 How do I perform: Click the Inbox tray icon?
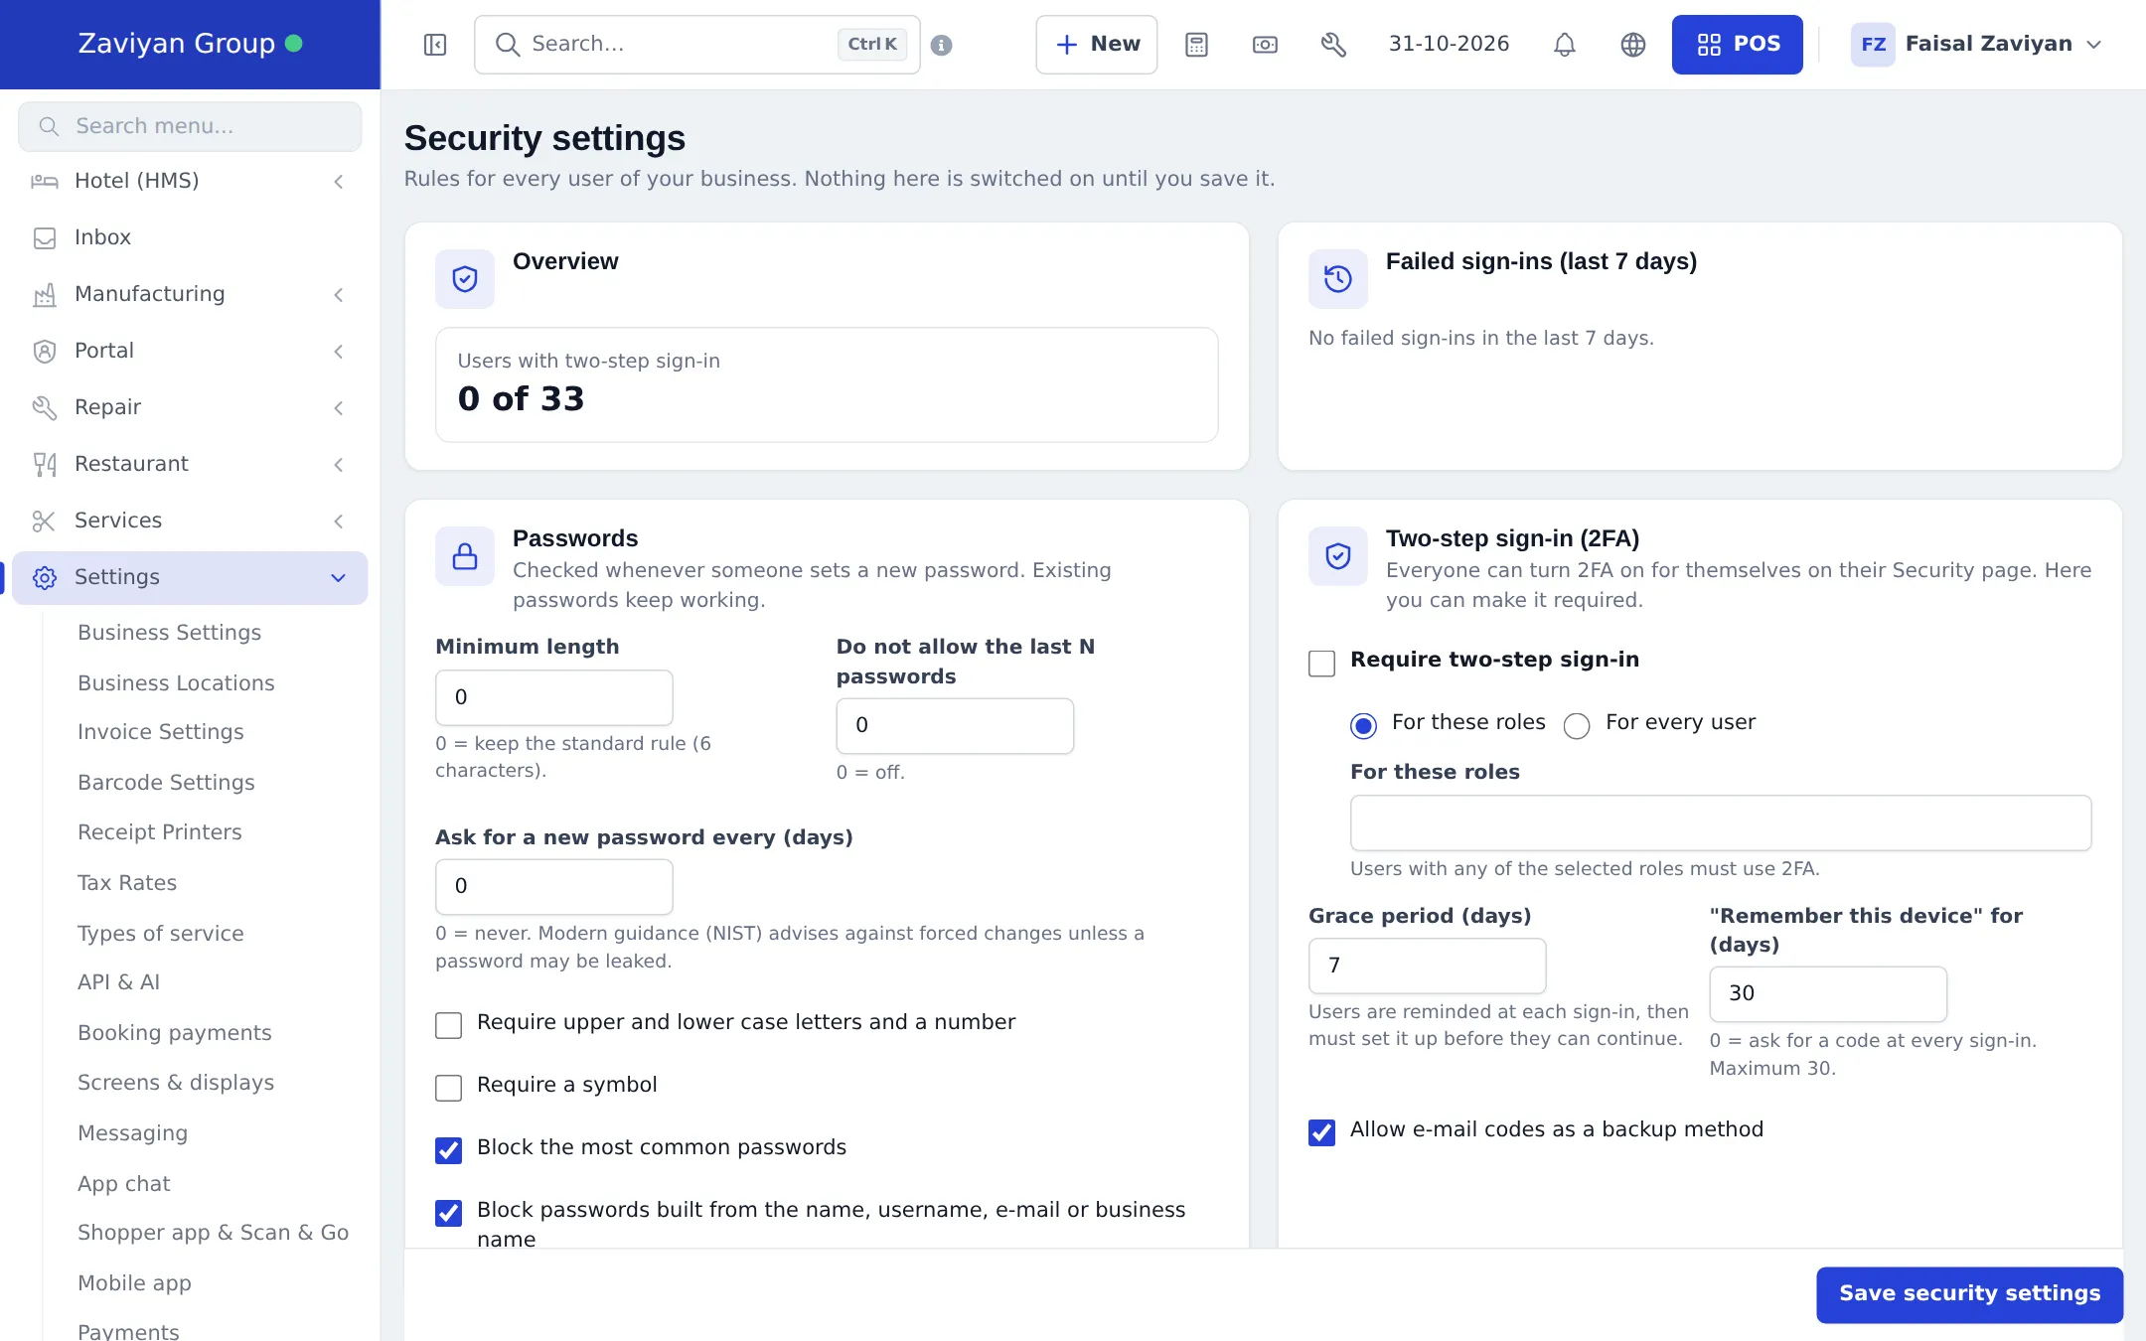(x=45, y=237)
